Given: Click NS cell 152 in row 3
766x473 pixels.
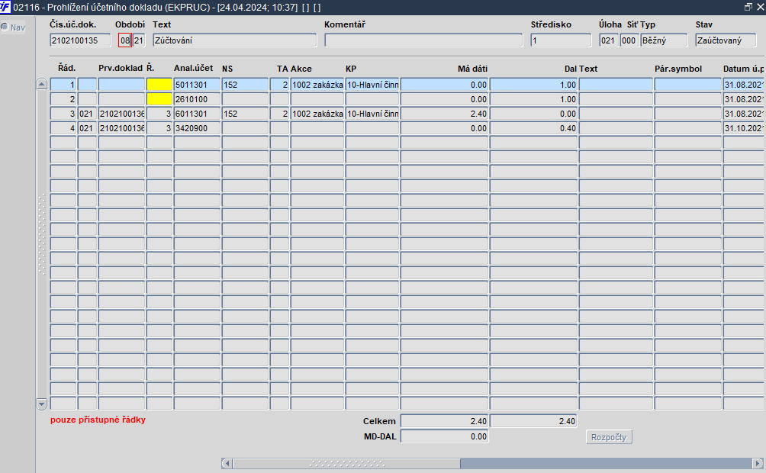Looking at the screenshot, I should pyautogui.click(x=245, y=114).
